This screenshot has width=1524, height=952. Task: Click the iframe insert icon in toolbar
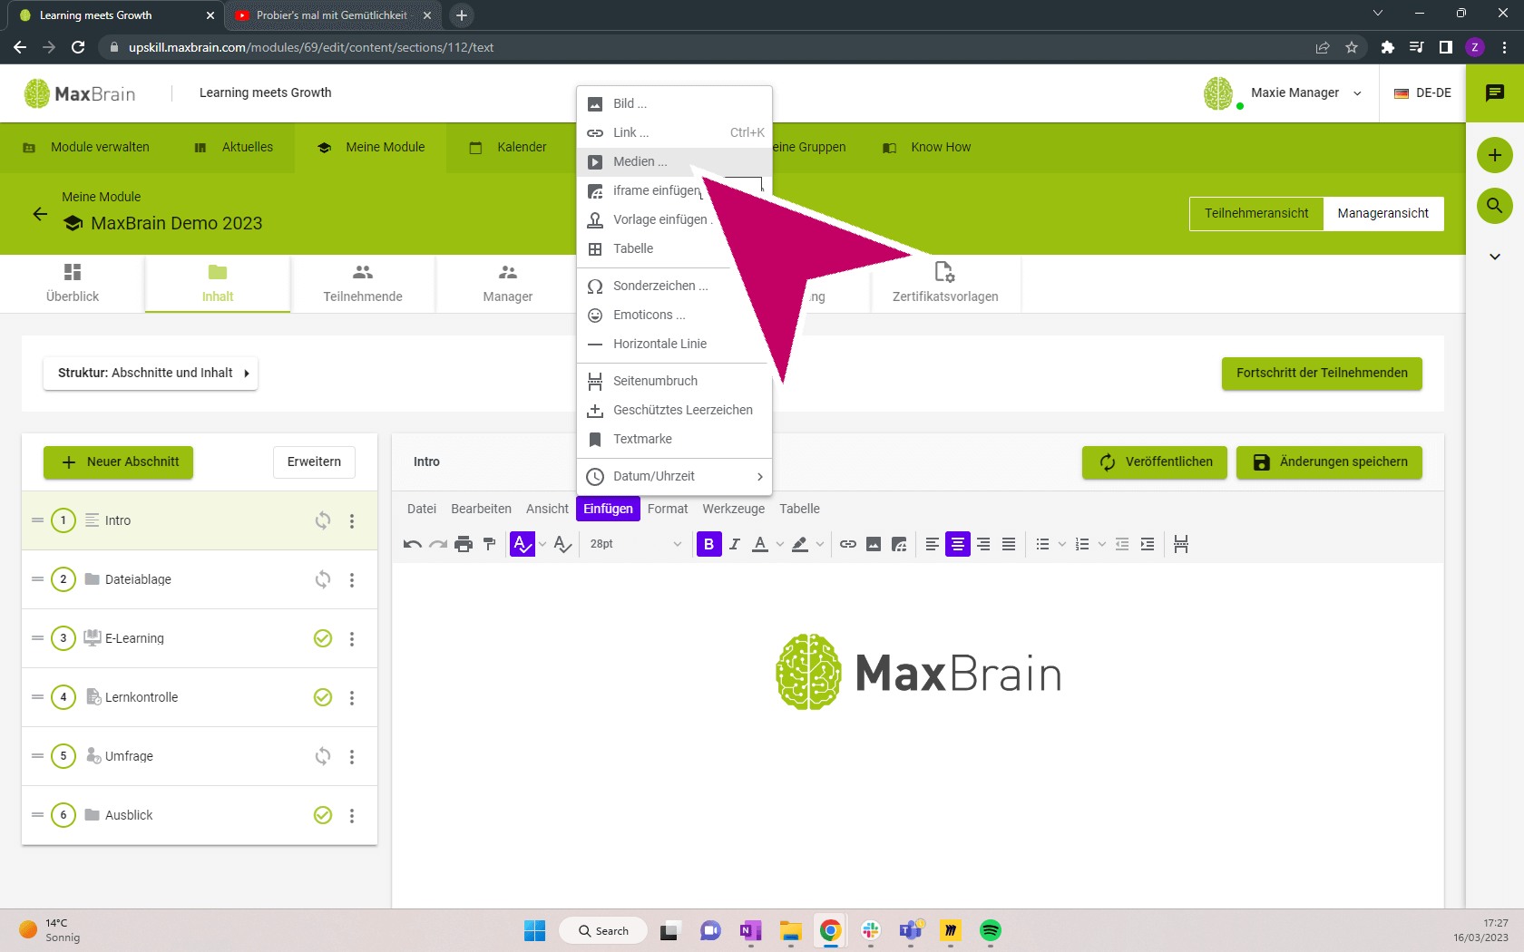click(x=899, y=544)
